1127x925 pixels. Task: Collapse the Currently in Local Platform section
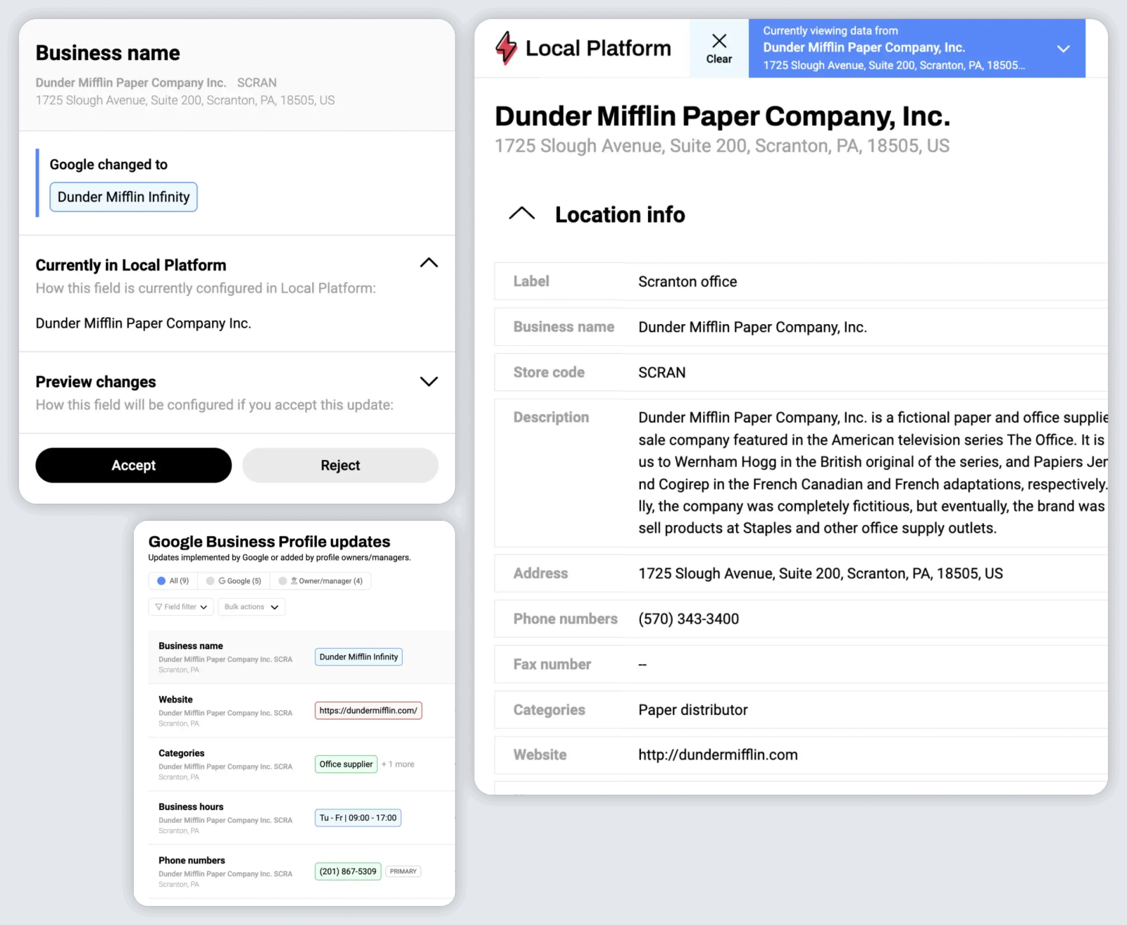(429, 263)
